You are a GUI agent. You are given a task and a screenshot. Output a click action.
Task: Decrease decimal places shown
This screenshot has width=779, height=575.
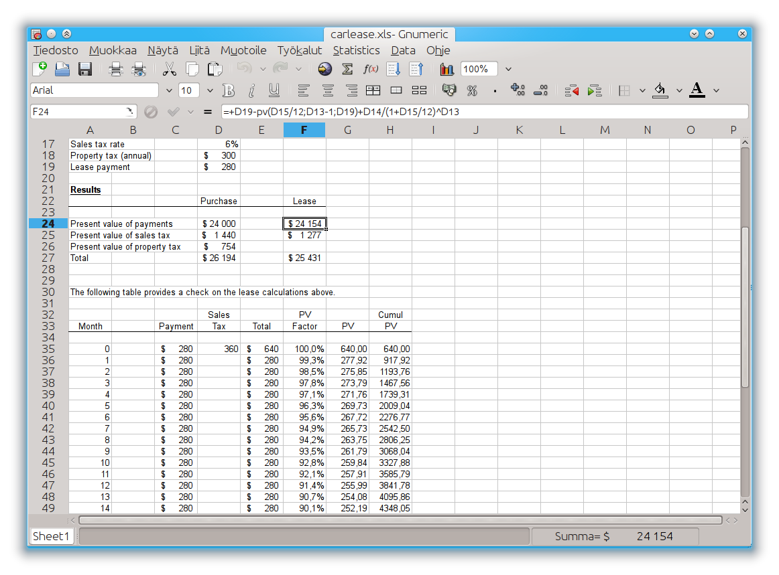tap(540, 90)
